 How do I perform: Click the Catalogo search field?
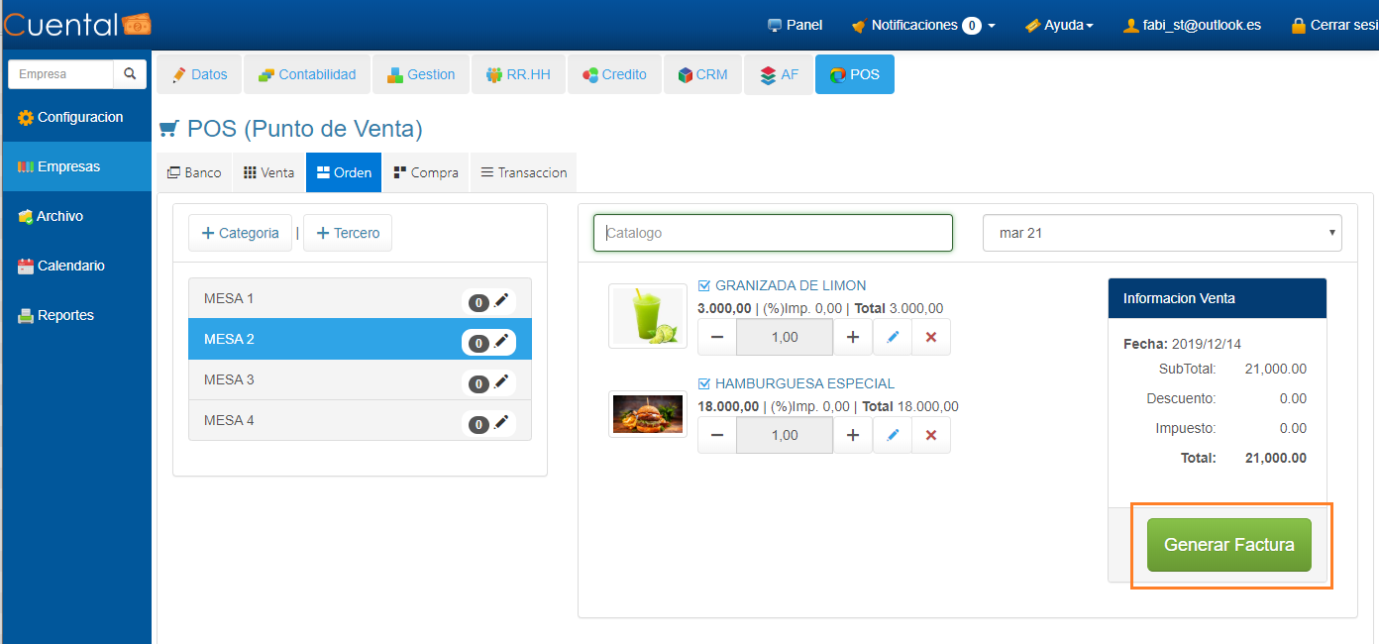pos(773,233)
